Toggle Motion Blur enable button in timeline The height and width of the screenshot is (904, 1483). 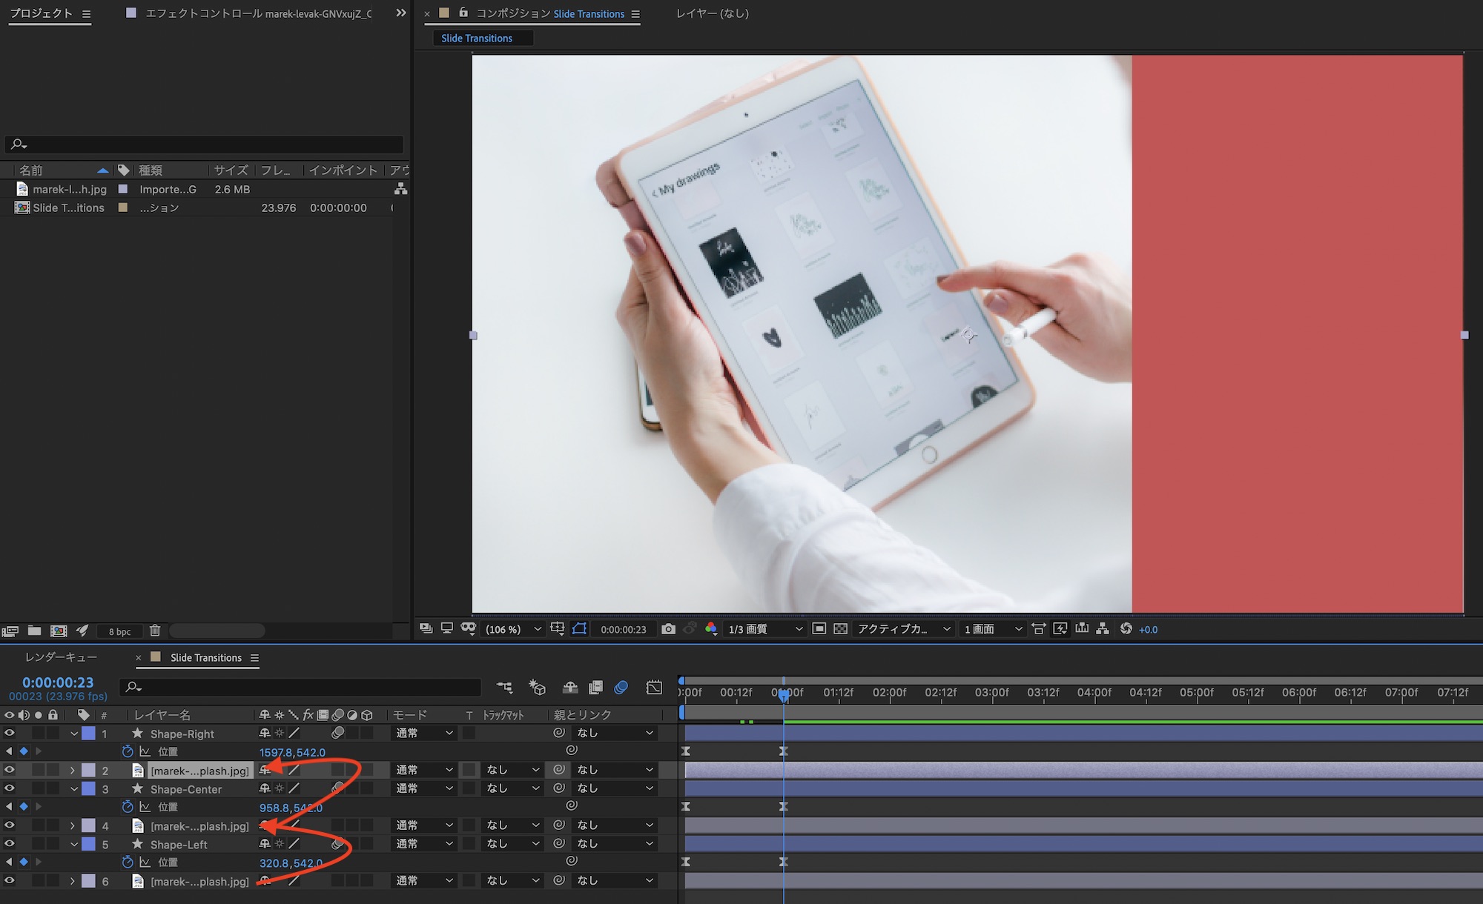621,688
